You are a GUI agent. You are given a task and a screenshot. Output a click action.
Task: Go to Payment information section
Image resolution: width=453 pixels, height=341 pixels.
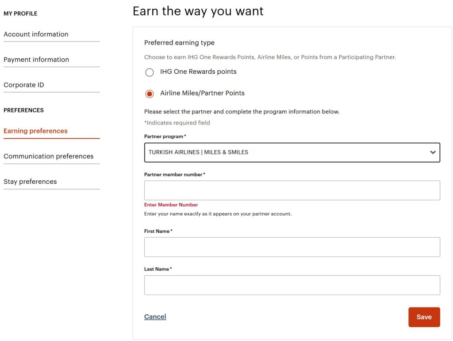click(x=36, y=60)
